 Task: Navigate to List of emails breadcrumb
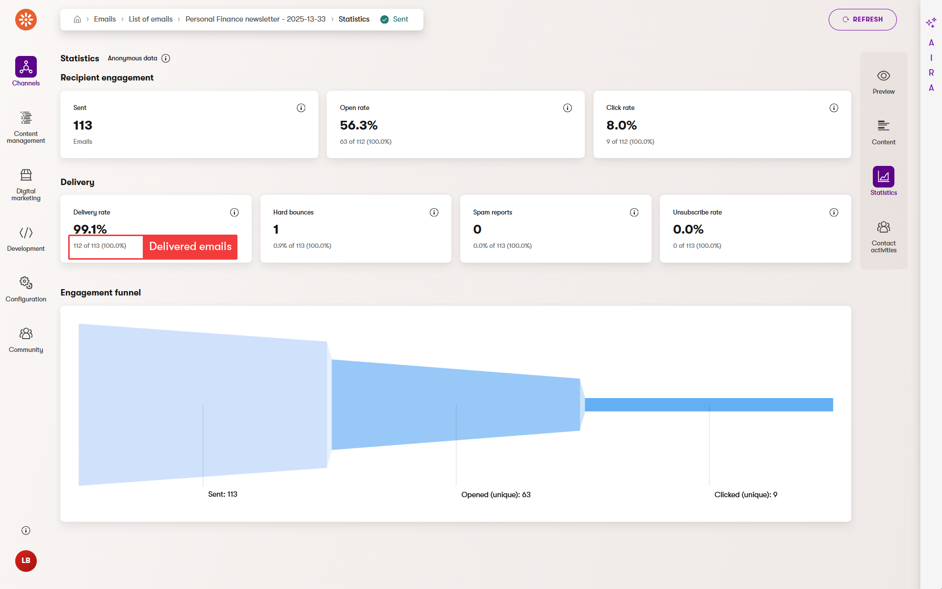click(151, 20)
